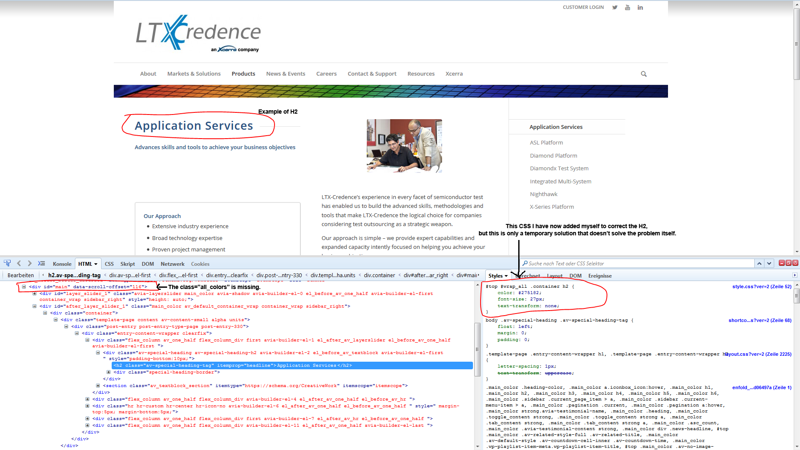The width and height of the screenshot is (800, 450).
Task: Select div.container in the breadcrumb path
Action: [379, 275]
